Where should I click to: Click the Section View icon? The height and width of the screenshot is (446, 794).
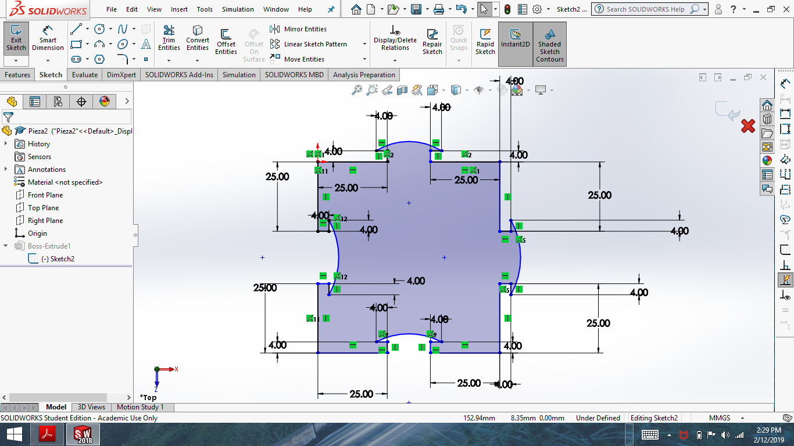coord(402,90)
